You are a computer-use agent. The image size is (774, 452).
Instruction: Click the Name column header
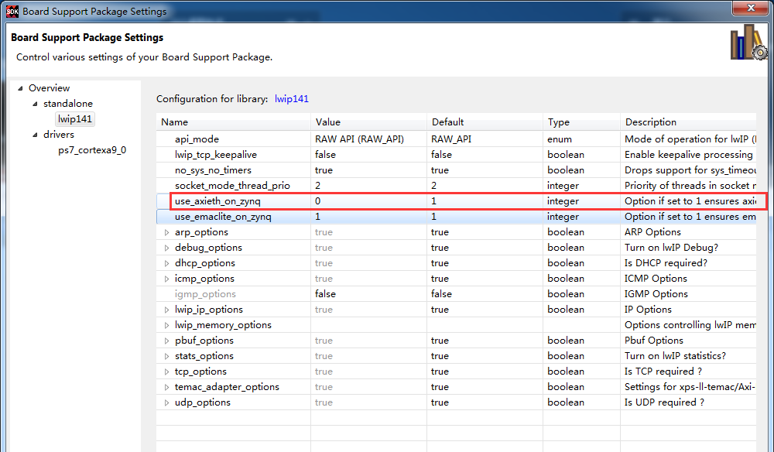click(234, 122)
